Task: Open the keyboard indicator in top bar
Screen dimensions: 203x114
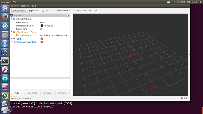Action: [x=168, y=2]
